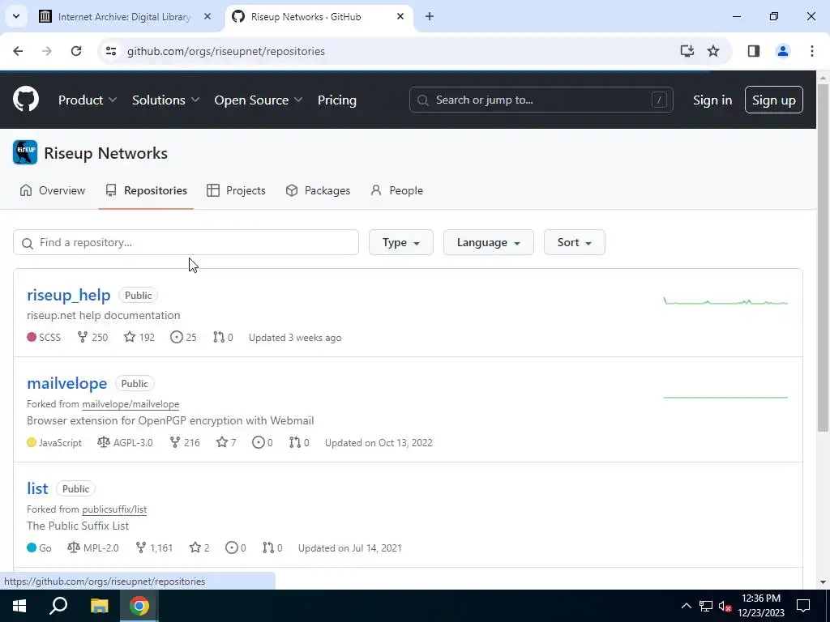Open the issues count of list repository
The image size is (830, 622).
236,548
